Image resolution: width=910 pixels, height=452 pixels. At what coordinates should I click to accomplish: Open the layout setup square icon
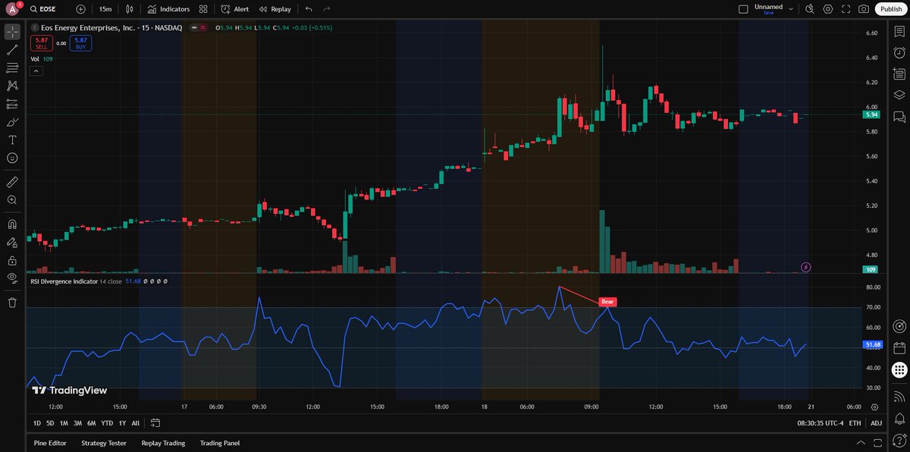coord(743,9)
